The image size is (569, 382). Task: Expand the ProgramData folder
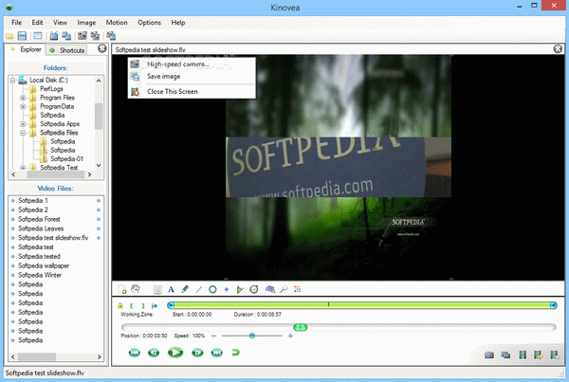tap(23, 106)
